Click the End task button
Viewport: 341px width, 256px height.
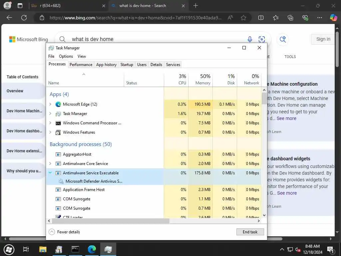click(x=250, y=232)
